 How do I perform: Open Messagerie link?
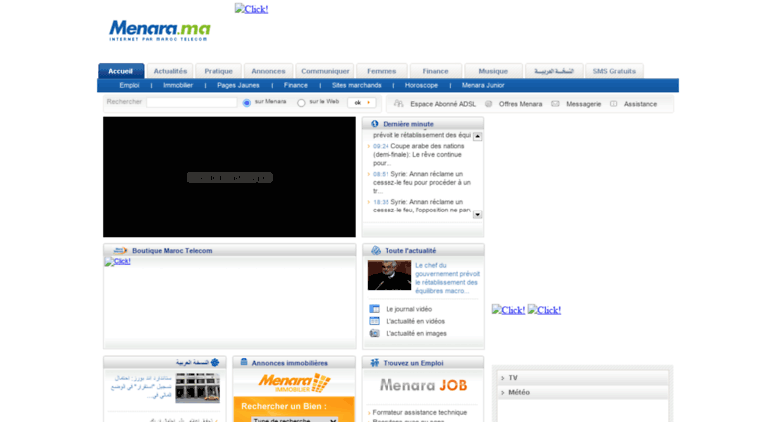click(x=584, y=104)
